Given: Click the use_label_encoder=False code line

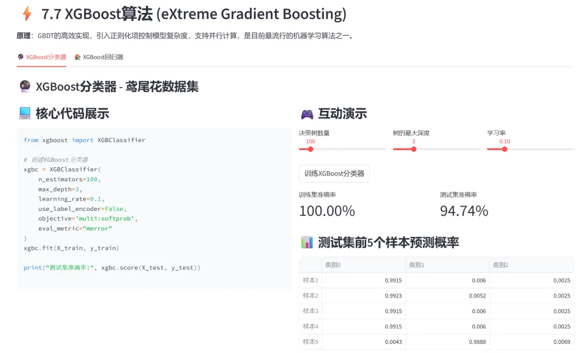Looking at the screenshot, I should [82, 209].
